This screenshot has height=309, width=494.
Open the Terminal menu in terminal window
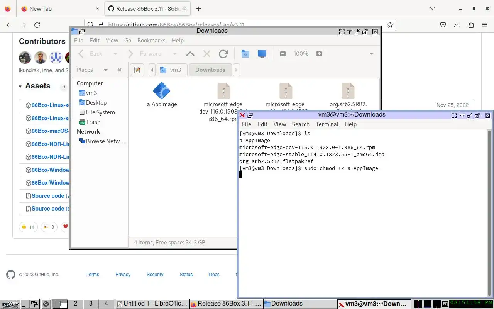[x=327, y=124]
